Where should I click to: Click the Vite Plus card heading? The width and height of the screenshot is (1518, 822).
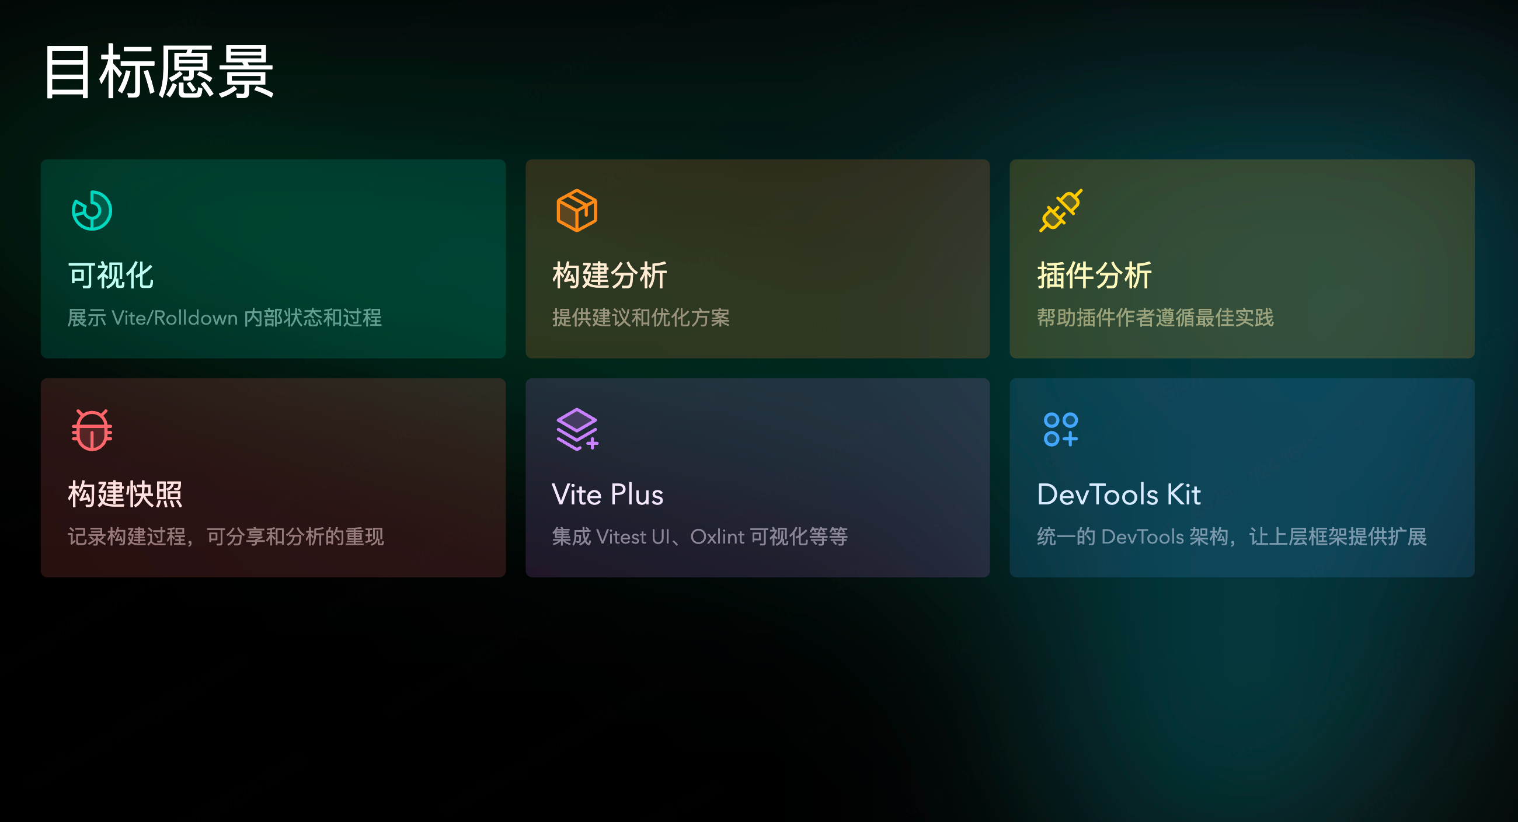tap(608, 494)
